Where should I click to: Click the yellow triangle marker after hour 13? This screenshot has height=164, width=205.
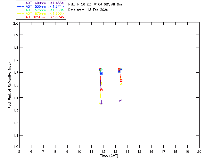coord(121,84)
